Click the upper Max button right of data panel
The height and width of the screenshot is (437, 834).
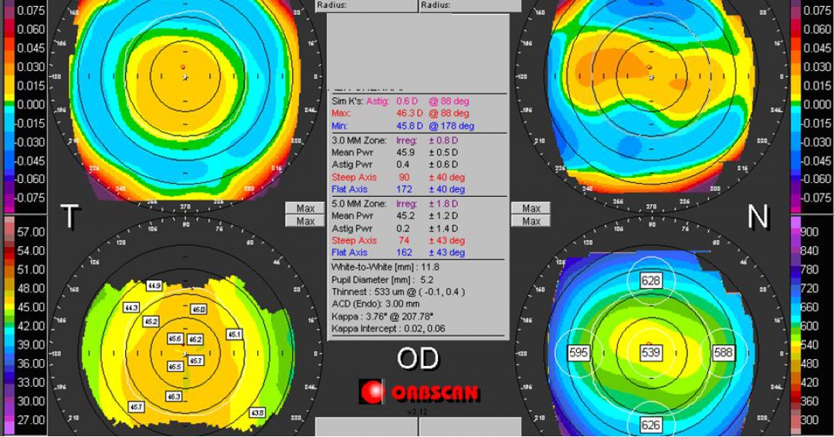[x=531, y=208]
